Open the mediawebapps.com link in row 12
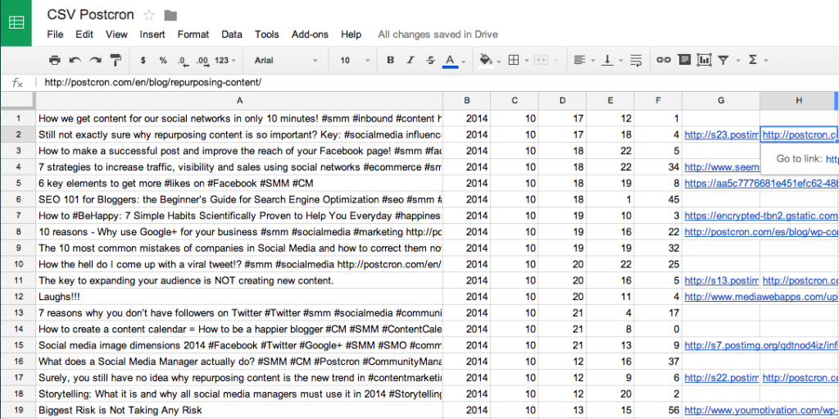Image resolution: width=839 pixels, height=419 pixels. click(x=760, y=297)
